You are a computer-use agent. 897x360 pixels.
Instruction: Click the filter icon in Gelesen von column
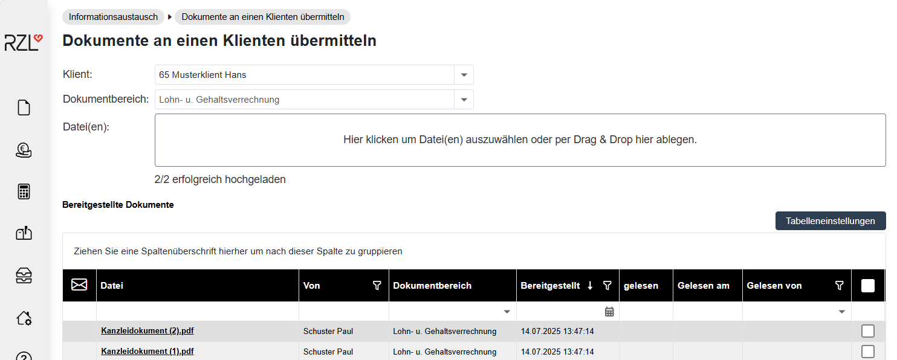[x=839, y=286]
